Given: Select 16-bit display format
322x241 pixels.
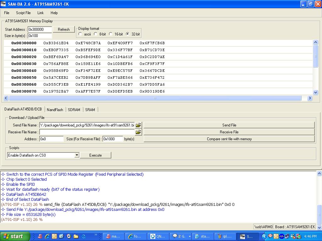Looking at the screenshot, I should tap(111, 34).
